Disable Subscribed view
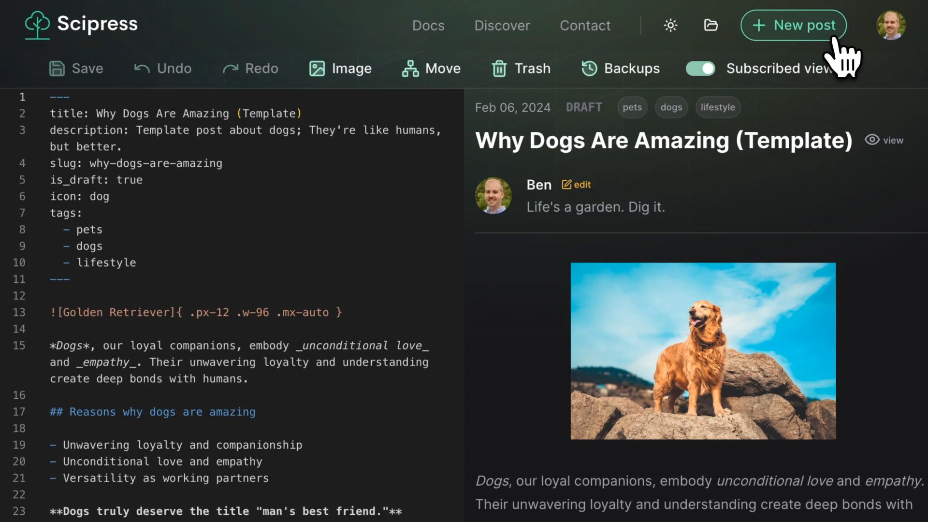 [x=700, y=68]
